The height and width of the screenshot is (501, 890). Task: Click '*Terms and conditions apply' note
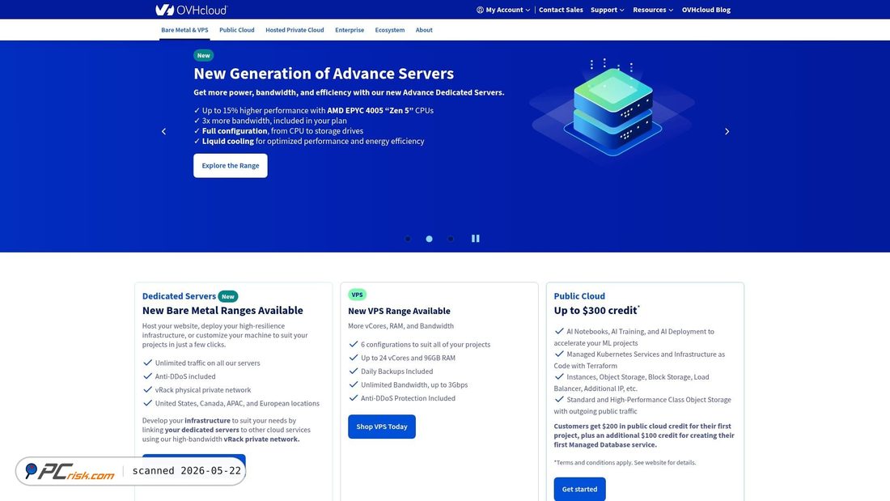pos(625,462)
